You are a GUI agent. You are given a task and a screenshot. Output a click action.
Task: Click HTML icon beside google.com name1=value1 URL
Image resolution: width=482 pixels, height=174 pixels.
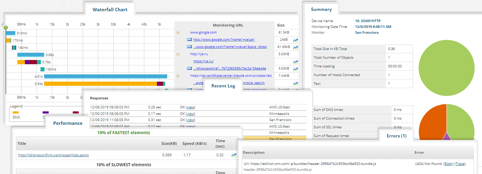pyautogui.click(x=189, y=40)
